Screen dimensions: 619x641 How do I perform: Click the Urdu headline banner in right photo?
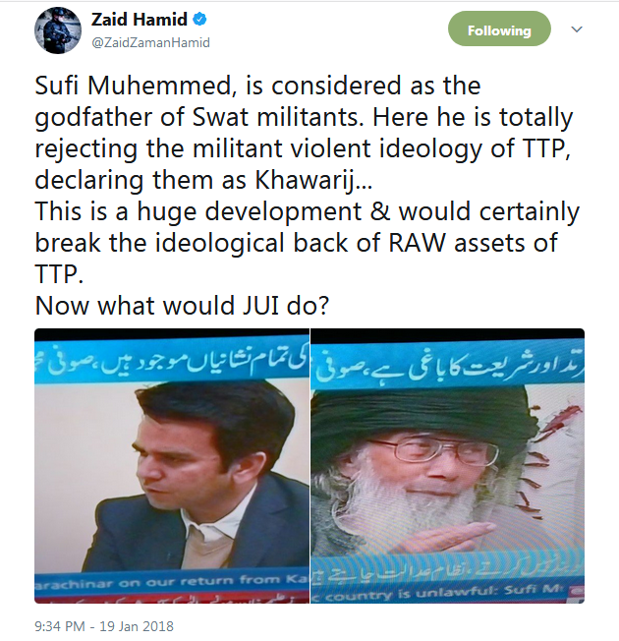point(448,364)
